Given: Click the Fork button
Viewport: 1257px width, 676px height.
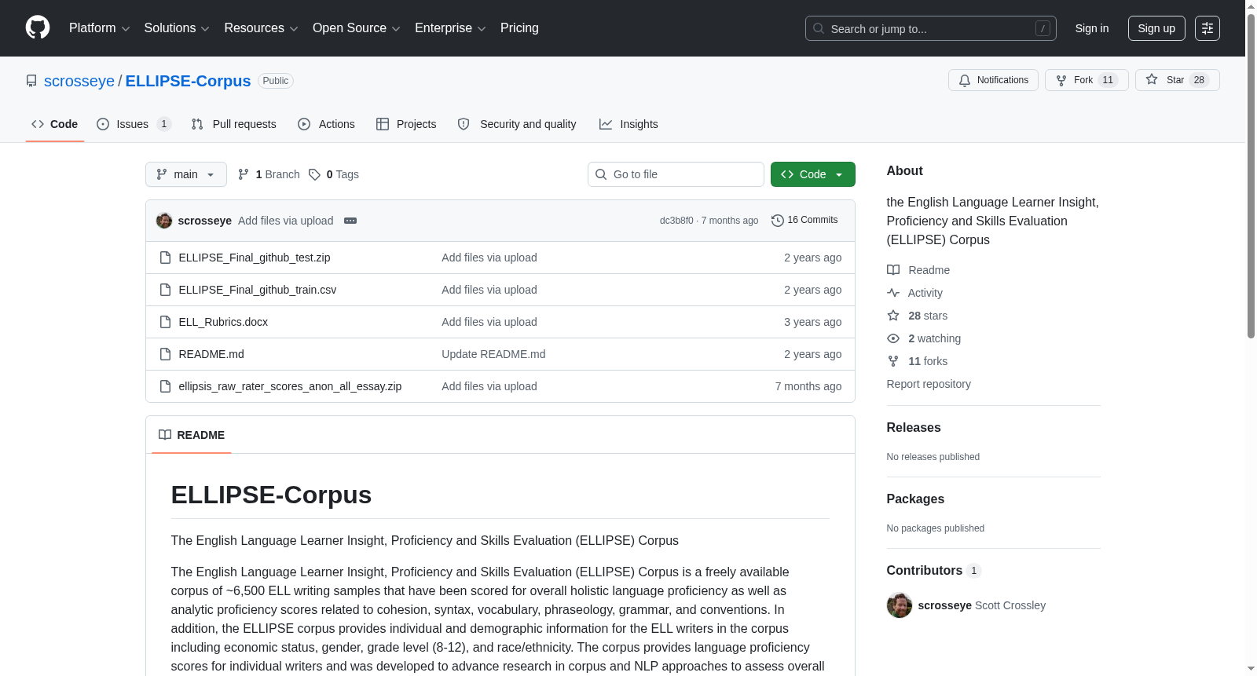Looking at the screenshot, I should click(1087, 80).
